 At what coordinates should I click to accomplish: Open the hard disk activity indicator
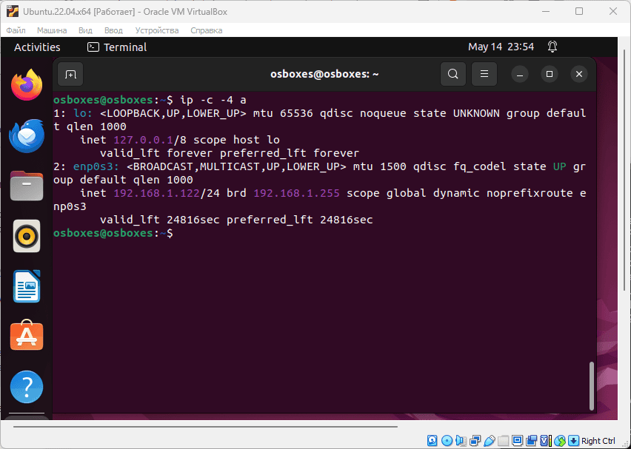click(433, 441)
